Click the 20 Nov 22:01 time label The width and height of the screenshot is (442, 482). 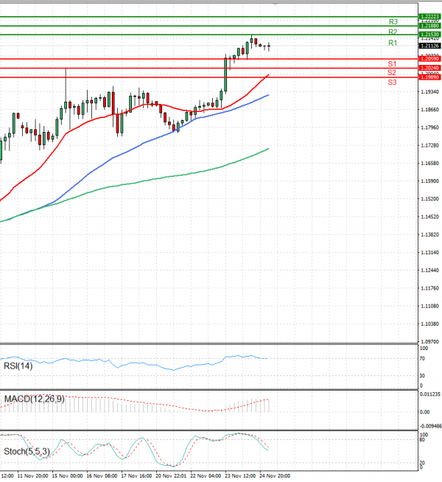(x=171, y=476)
